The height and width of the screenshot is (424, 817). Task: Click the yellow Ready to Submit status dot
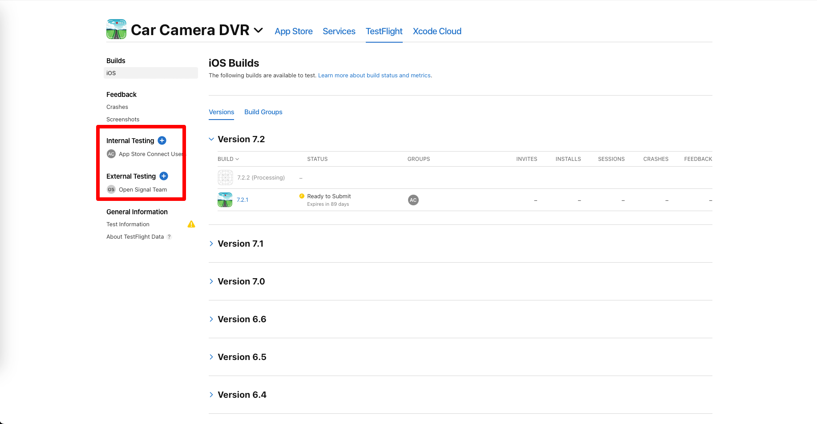[x=302, y=196]
